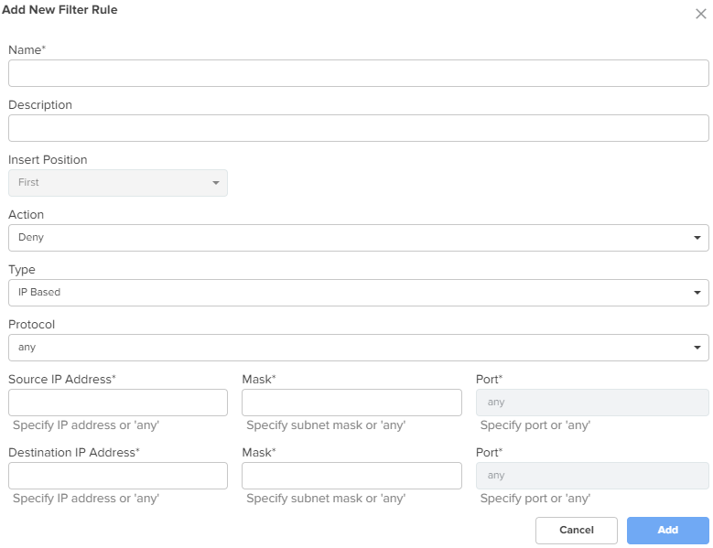Click the Name input field
The image size is (713, 548).
coord(358,73)
